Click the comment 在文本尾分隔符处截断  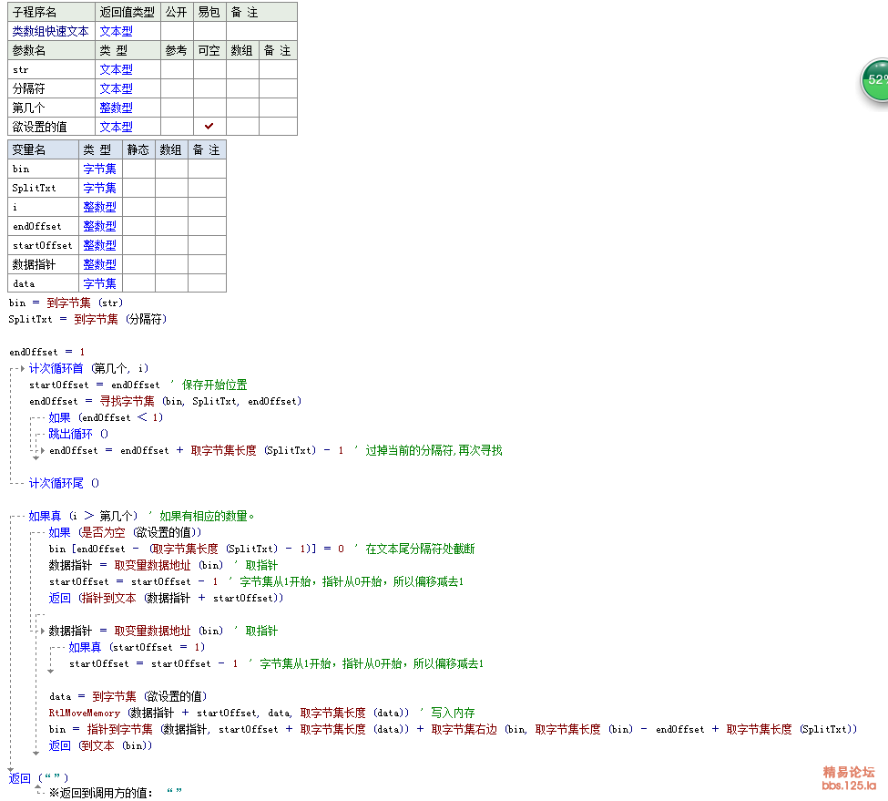click(x=420, y=549)
